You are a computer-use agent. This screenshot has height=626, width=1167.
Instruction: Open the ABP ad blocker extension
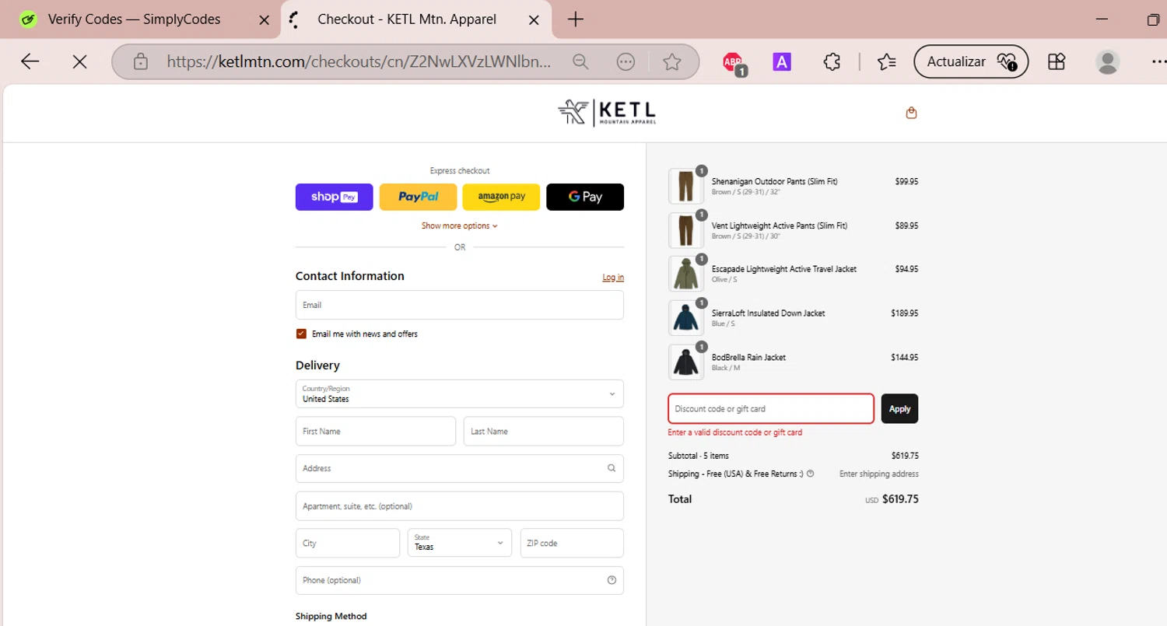tap(733, 62)
